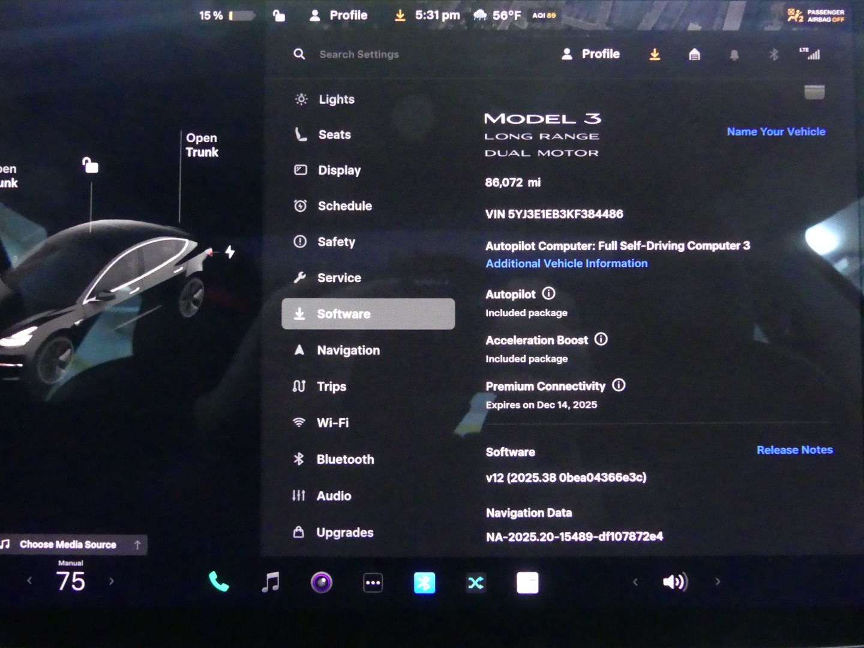864x648 pixels.
Task: Open charge port via lightning bolt
Action: [x=230, y=252]
